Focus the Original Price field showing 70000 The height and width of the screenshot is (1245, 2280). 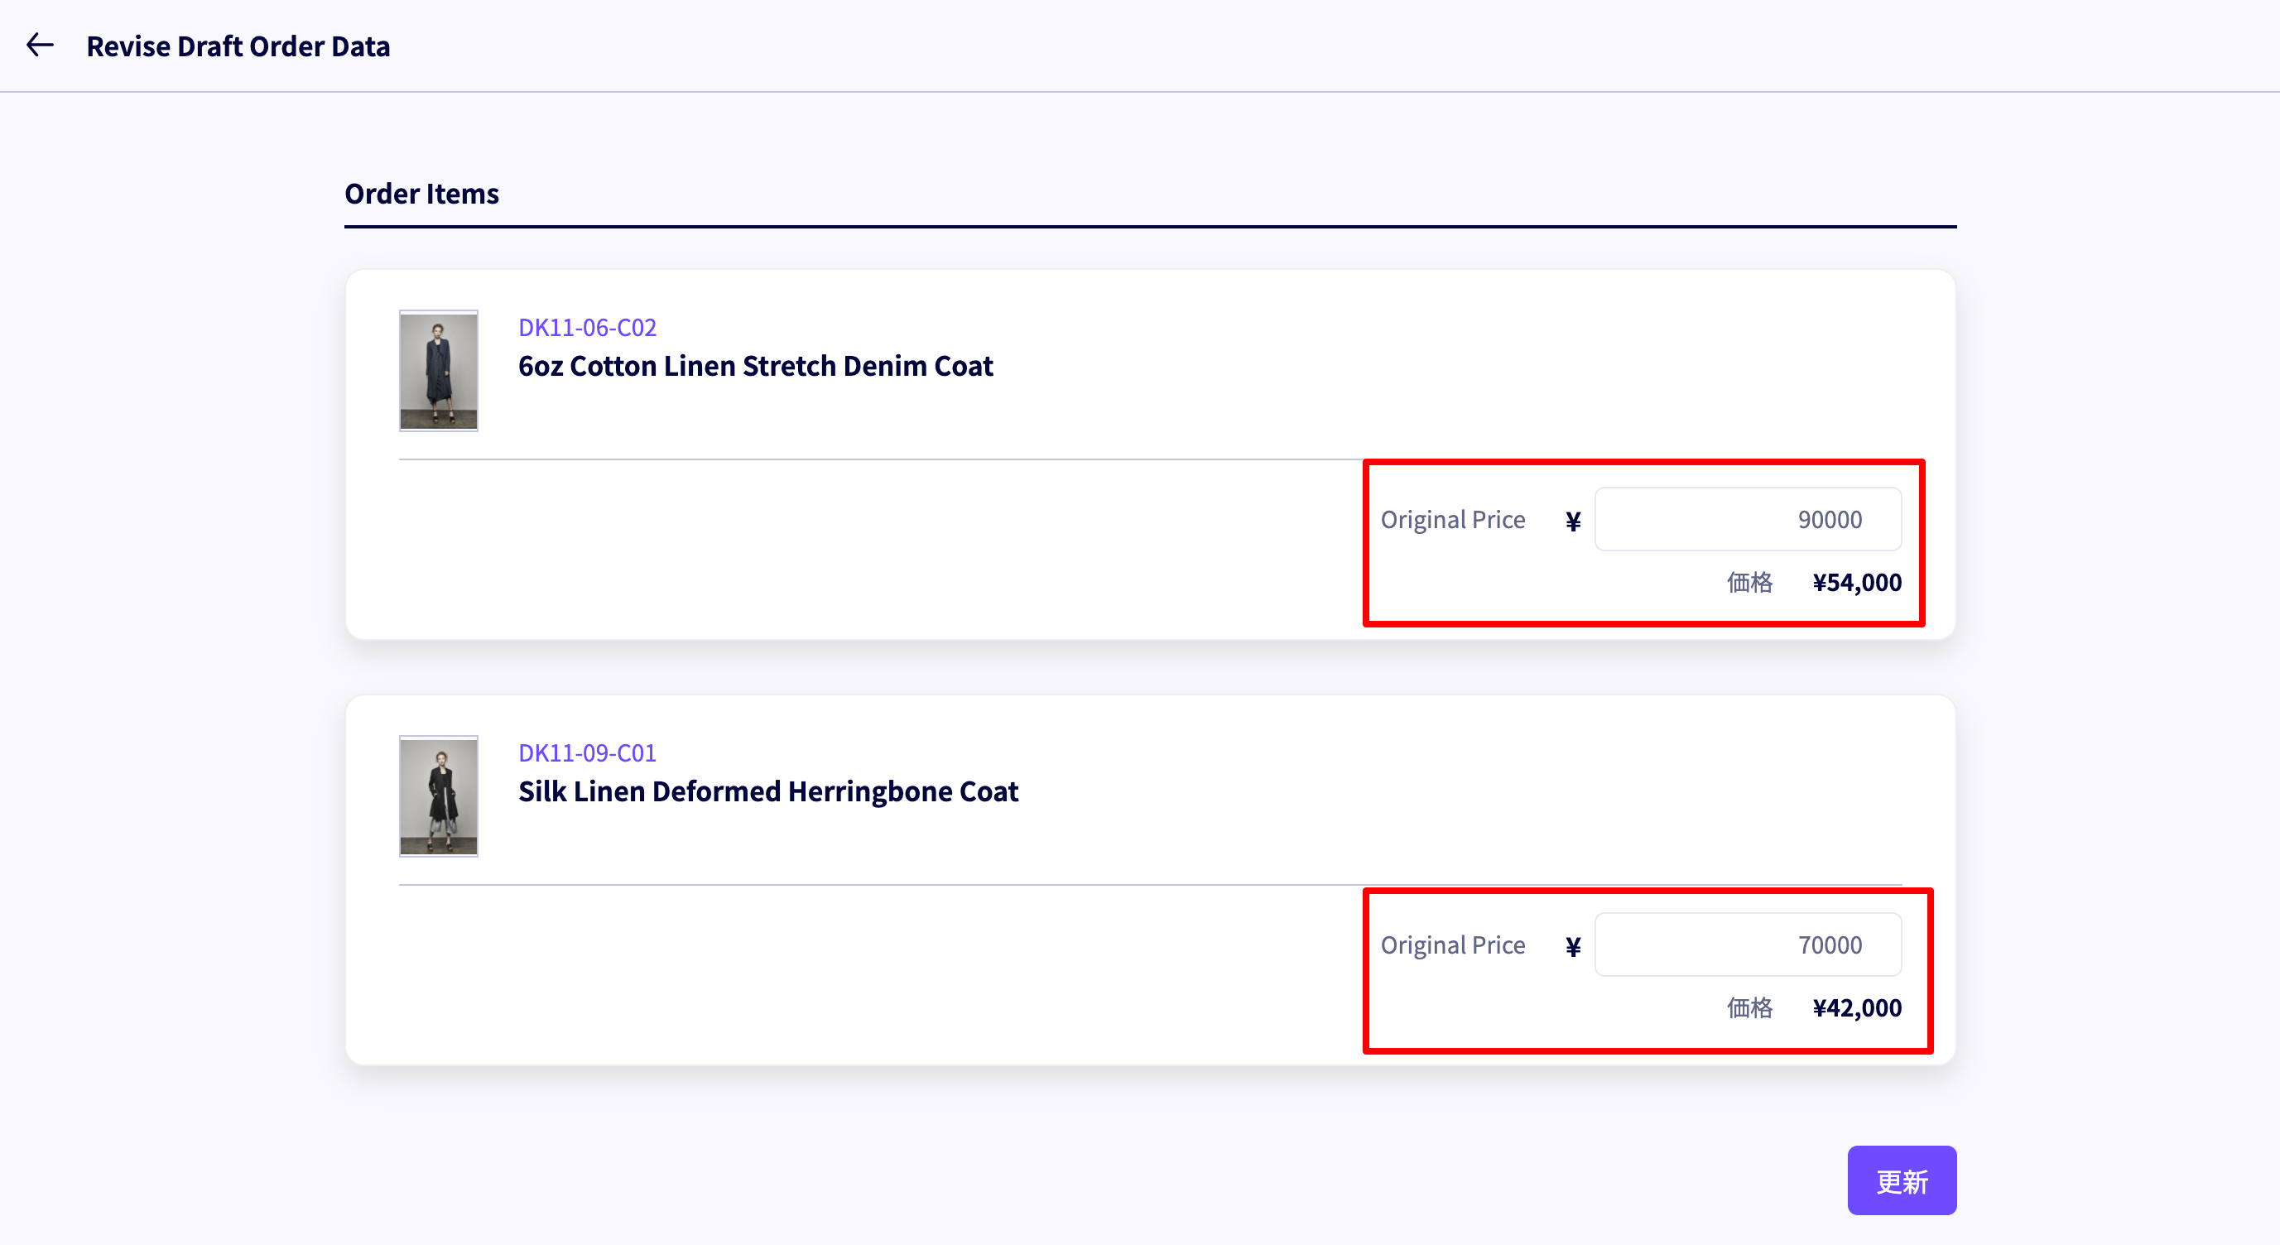tap(1747, 945)
